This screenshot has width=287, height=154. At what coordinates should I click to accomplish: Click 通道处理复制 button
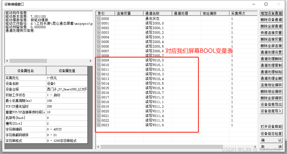coord(271,65)
